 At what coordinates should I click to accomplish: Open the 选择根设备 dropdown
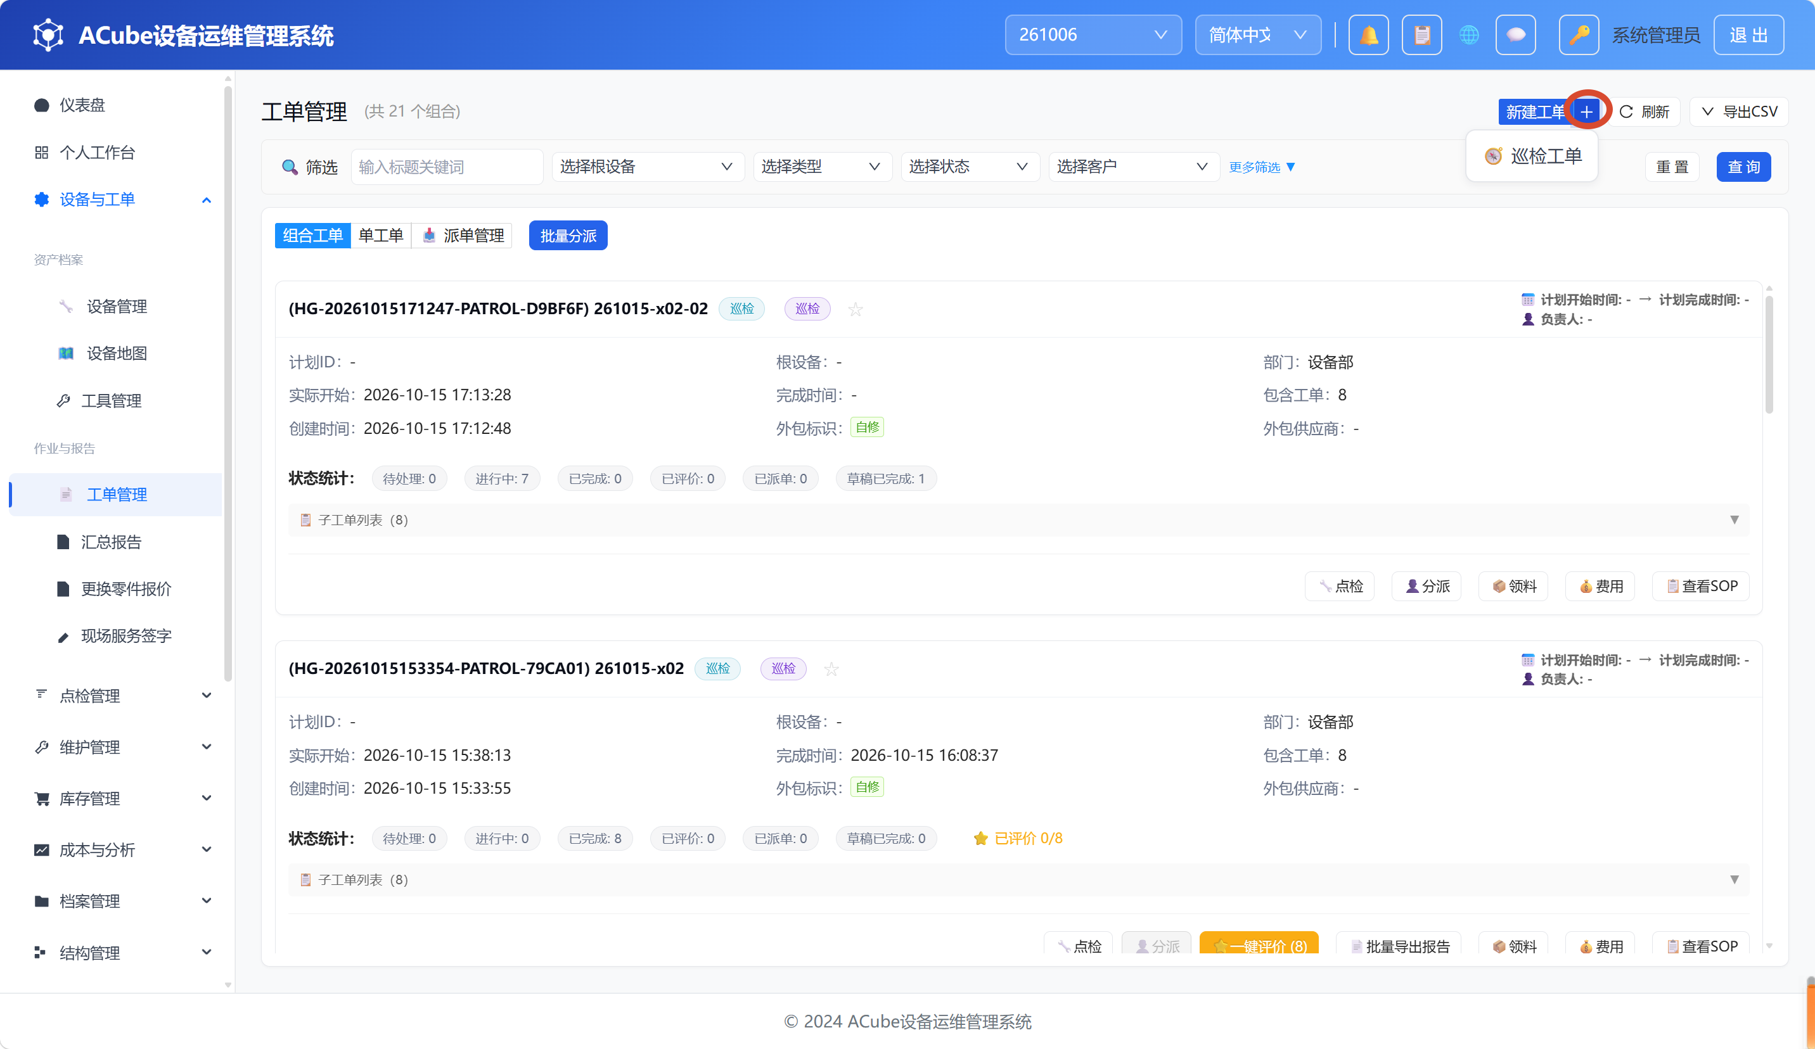pos(648,167)
